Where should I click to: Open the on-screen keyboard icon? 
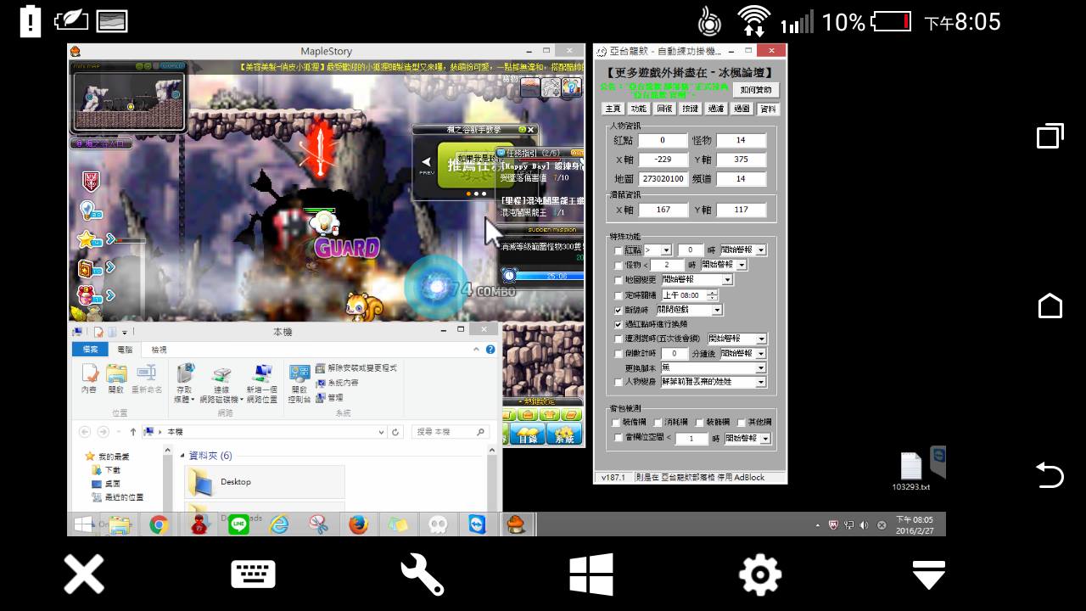253,575
